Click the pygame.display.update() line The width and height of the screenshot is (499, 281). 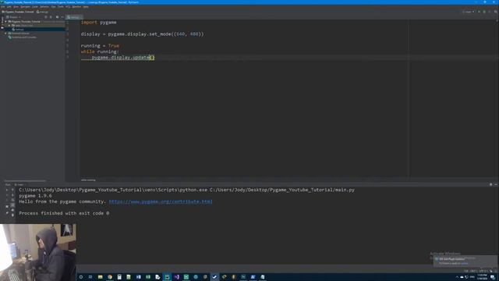[123, 57]
